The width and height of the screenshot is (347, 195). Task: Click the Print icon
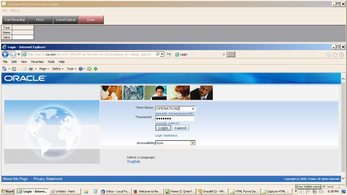click(x=31, y=69)
